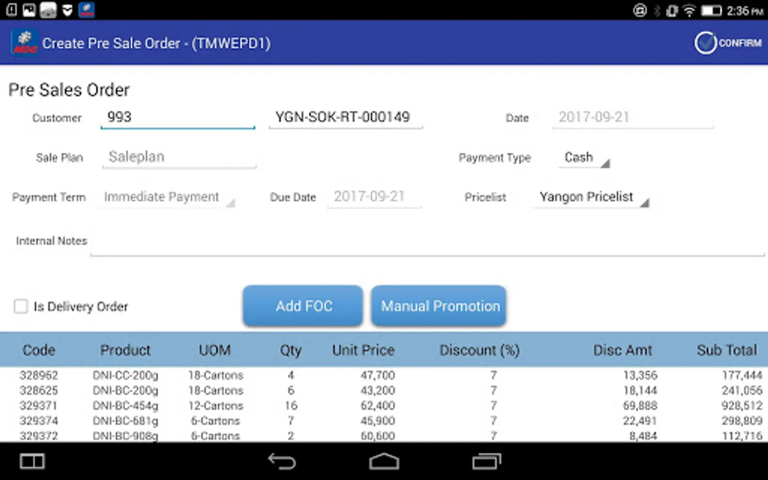Select product DNI-CC-200g
Viewport: 768px width, 480px height.
pos(125,375)
